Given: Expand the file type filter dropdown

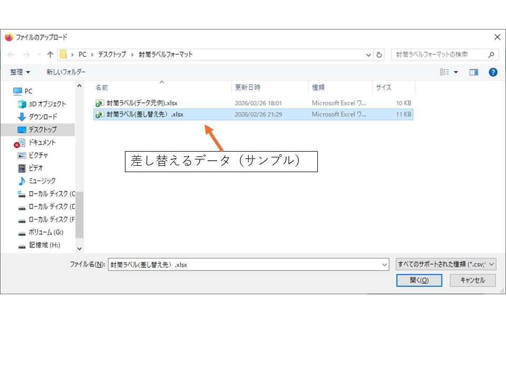Looking at the screenshot, I should pyautogui.click(x=445, y=265).
